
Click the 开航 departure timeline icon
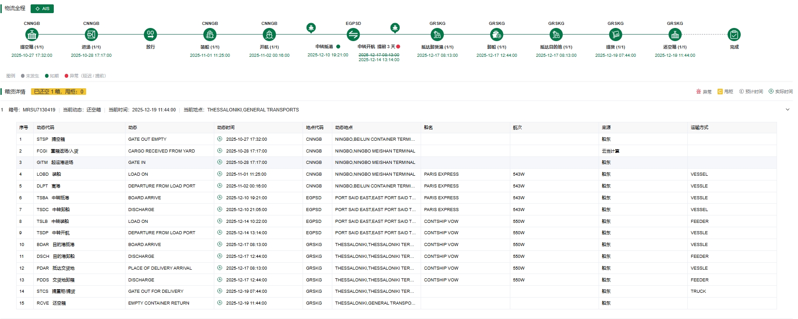point(269,34)
